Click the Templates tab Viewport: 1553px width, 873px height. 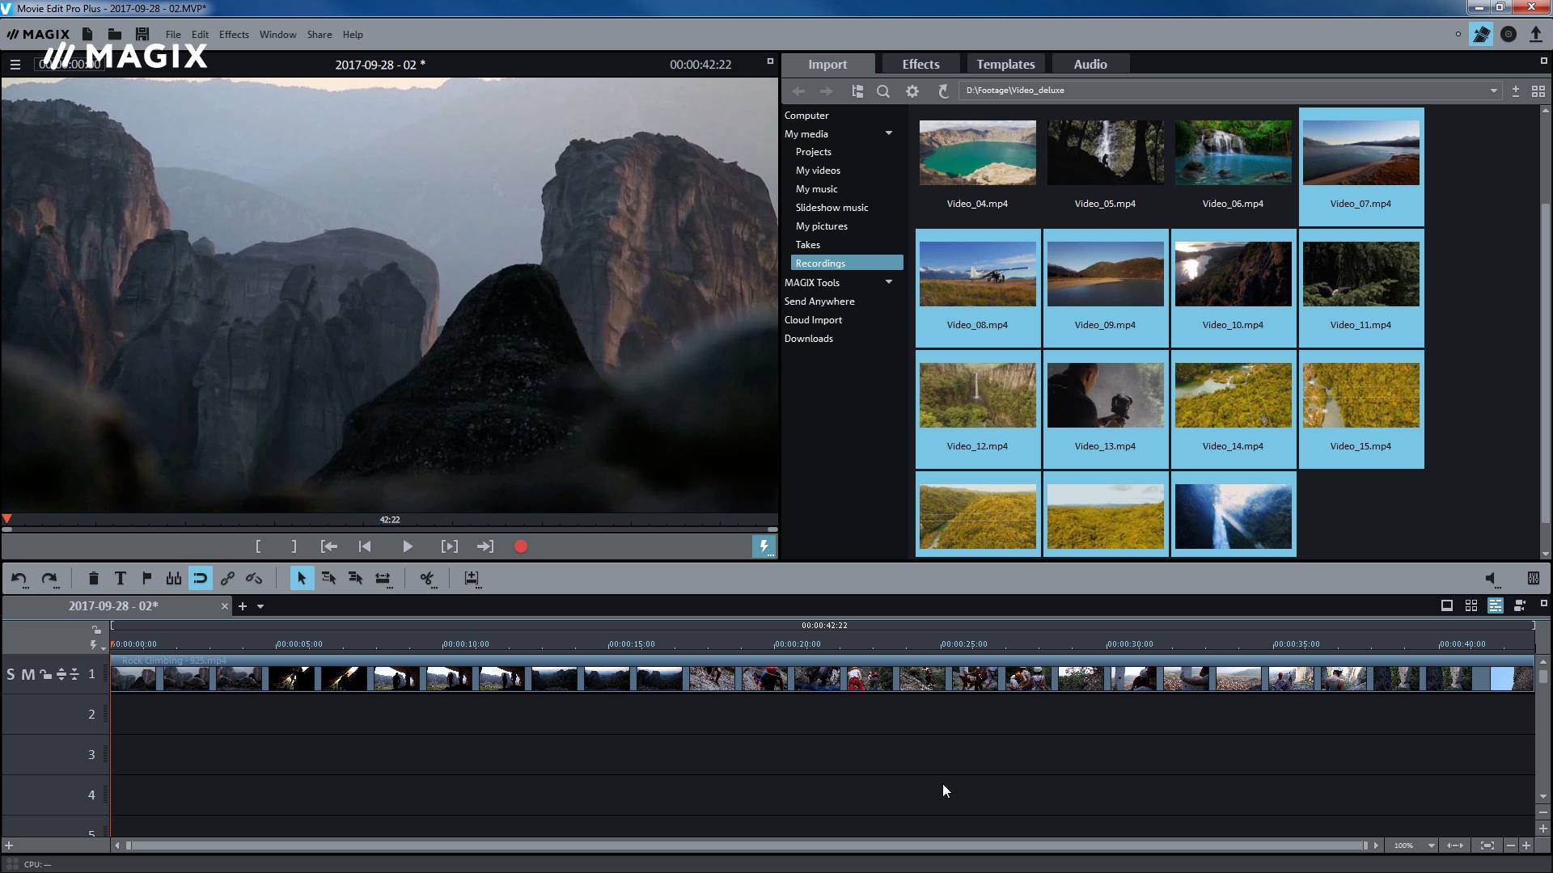point(1005,64)
